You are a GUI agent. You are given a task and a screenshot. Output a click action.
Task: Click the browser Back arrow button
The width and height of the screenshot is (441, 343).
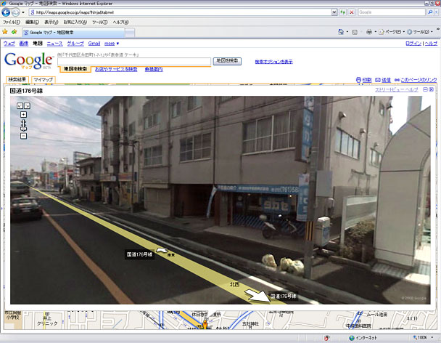point(6,12)
